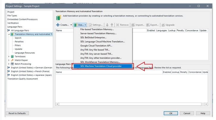This screenshot has height=120, width=216.
Task: Click the Remove toolbar button
Action: point(122,25)
